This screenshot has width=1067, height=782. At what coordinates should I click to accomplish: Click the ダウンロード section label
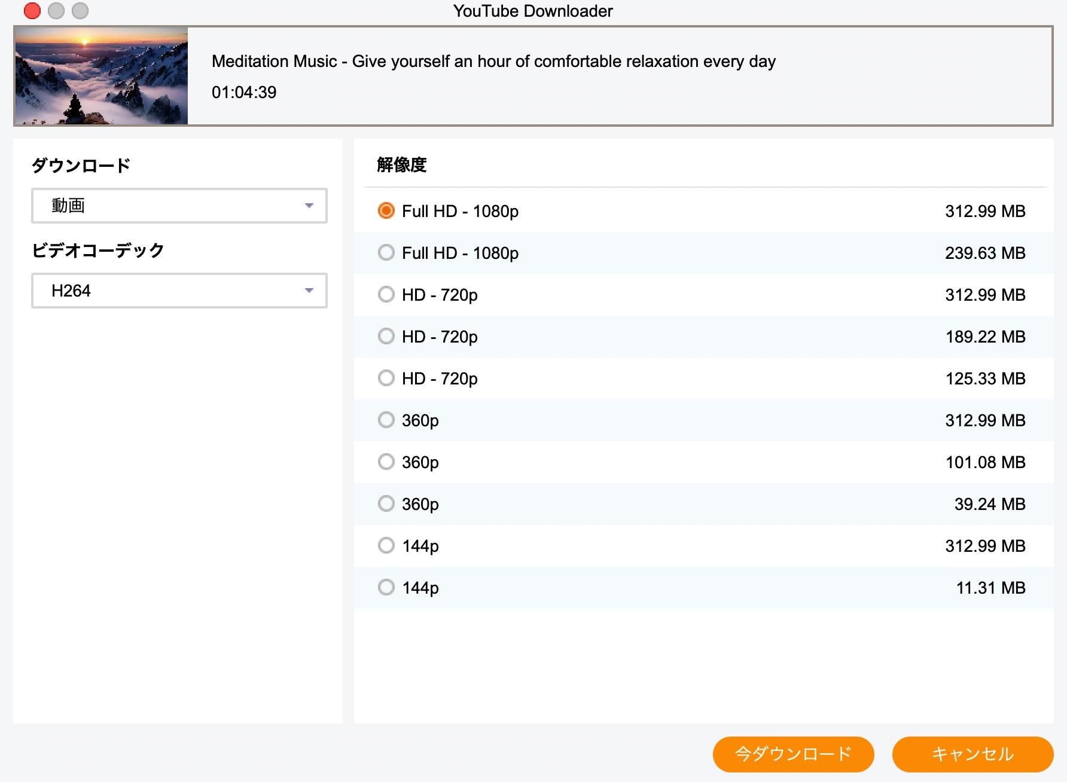pos(81,166)
